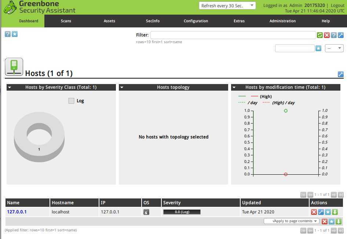
Task: Delete host 127.0.0.1 with red X
Action: point(314,212)
